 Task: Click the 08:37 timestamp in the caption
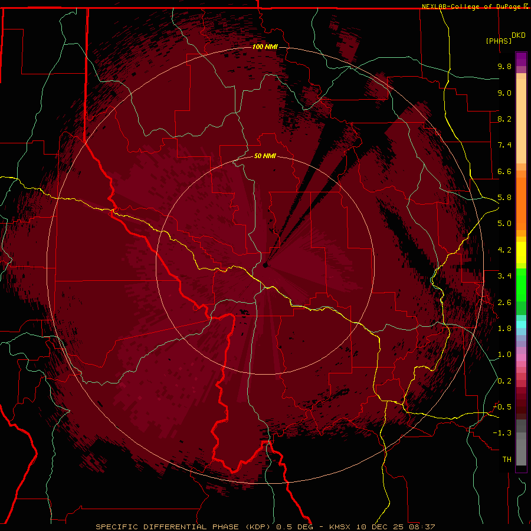(x=422, y=527)
